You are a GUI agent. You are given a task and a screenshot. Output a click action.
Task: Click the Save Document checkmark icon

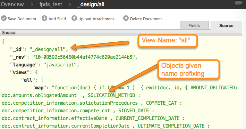(4, 18)
